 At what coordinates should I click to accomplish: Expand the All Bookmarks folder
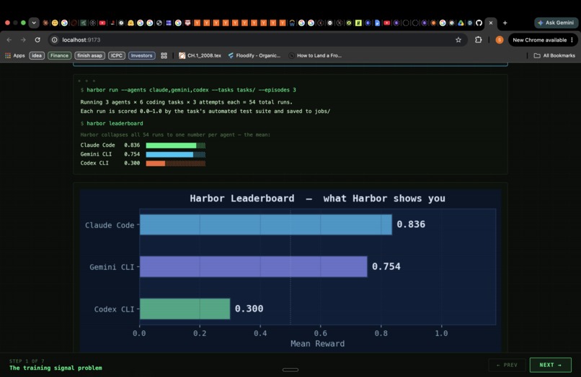coord(554,55)
